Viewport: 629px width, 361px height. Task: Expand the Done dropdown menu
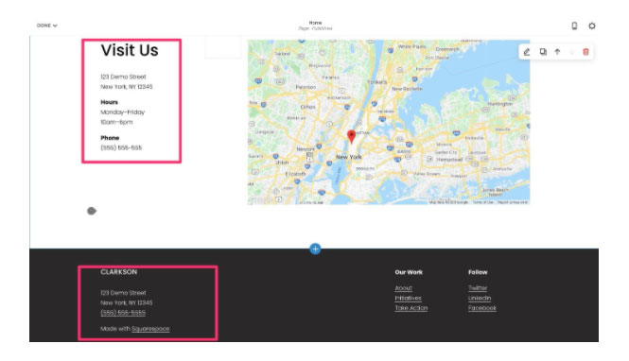pyautogui.click(x=47, y=26)
